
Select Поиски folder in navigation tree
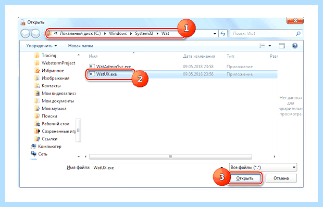pyautogui.click(x=49, y=116)
